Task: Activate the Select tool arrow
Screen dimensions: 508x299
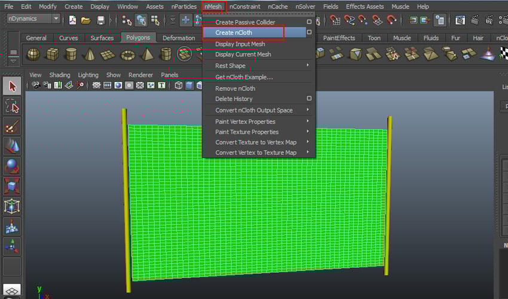Action: (x=13, y=86)
